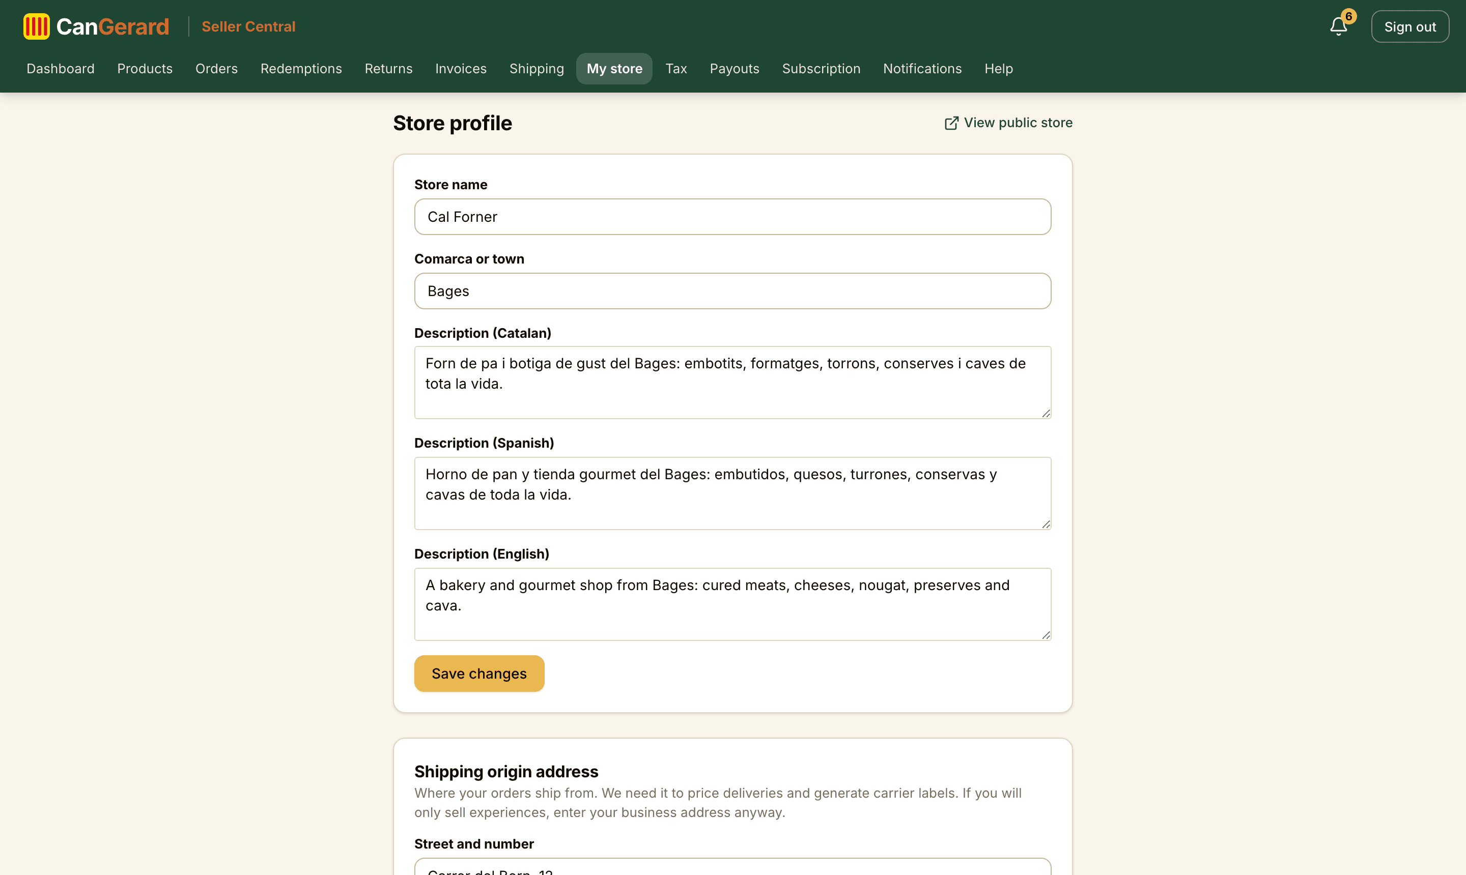Click into the Comarca or town field
Viewport: 1466px width, 875px height.
(732, 291)
